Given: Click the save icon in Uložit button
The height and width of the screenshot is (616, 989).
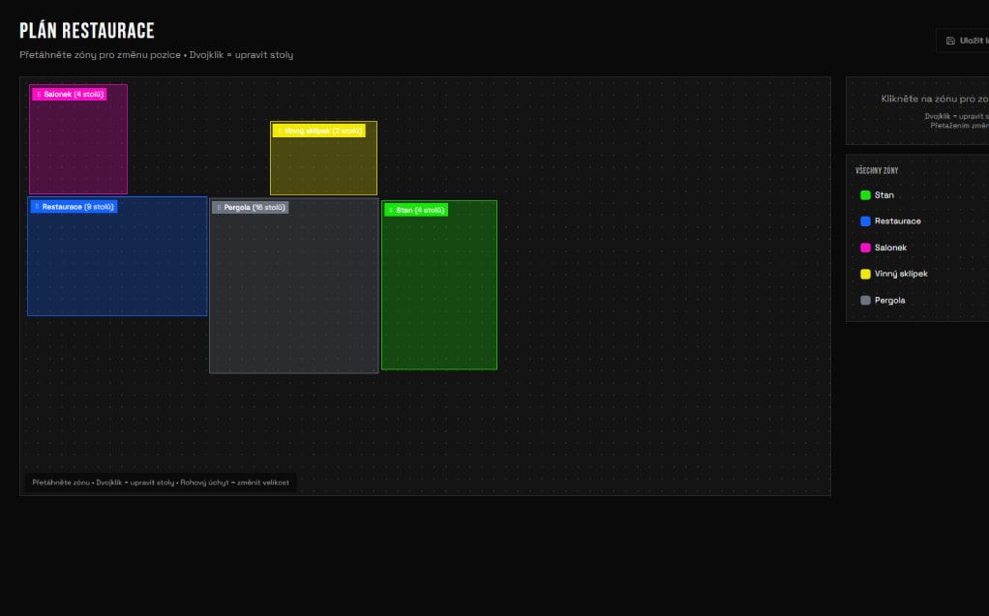Looking at the screenshot, I should tap(950, 41).
